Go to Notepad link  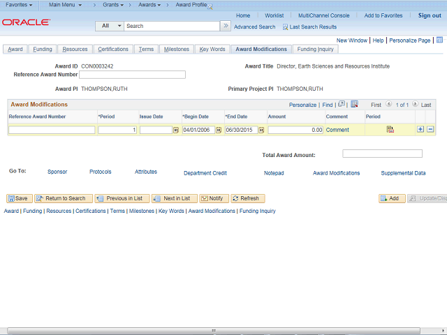(274, 173)
